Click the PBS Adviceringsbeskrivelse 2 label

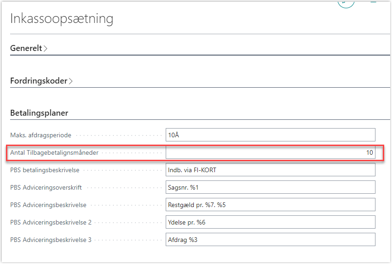[51, 222]
